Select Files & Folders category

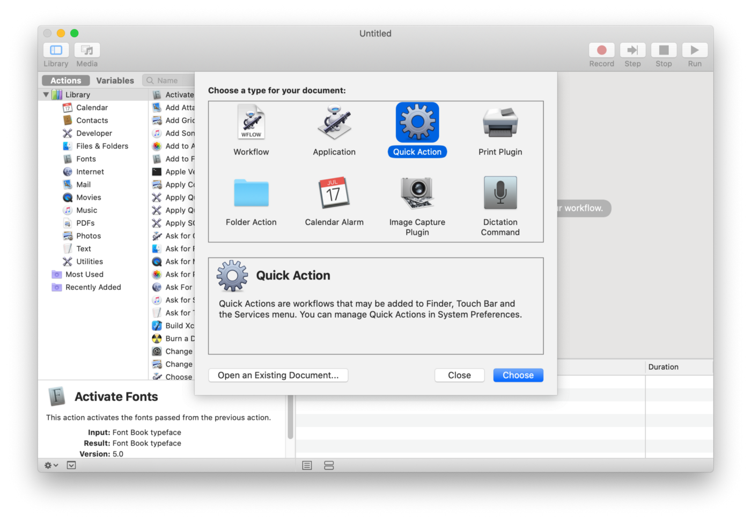[x=102, y=146]
